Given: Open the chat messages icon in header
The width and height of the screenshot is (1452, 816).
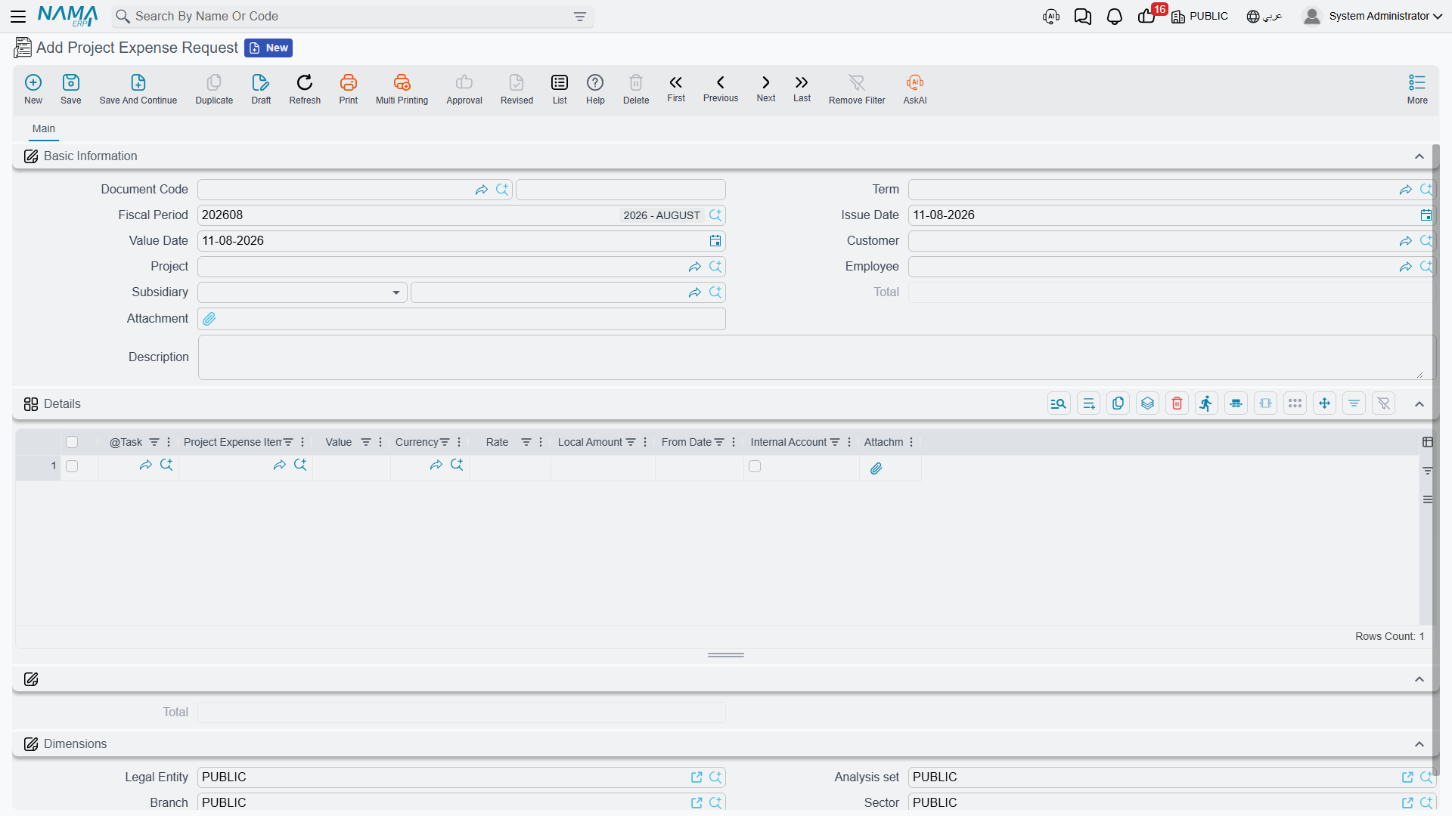Looking at the screenshot, I should click(1083, 17).
